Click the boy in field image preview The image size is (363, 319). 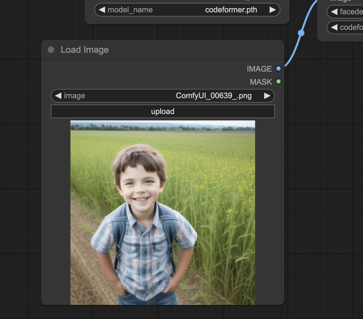click(163, 212)
